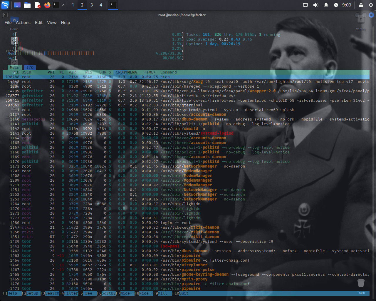Sort processes by the PID column header
Viewport: 376px width, 301px height.
click(x=16, y=72)
